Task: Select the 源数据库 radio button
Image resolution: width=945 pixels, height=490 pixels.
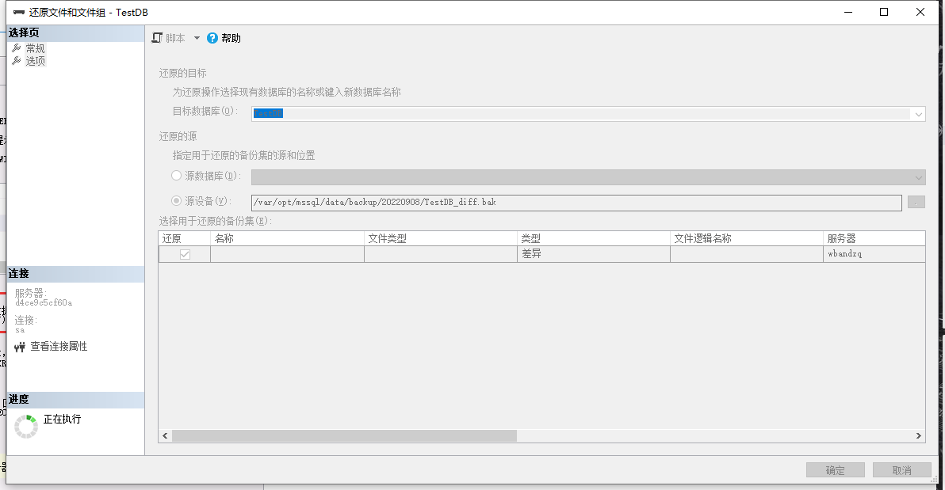Action: click(177, 175)
